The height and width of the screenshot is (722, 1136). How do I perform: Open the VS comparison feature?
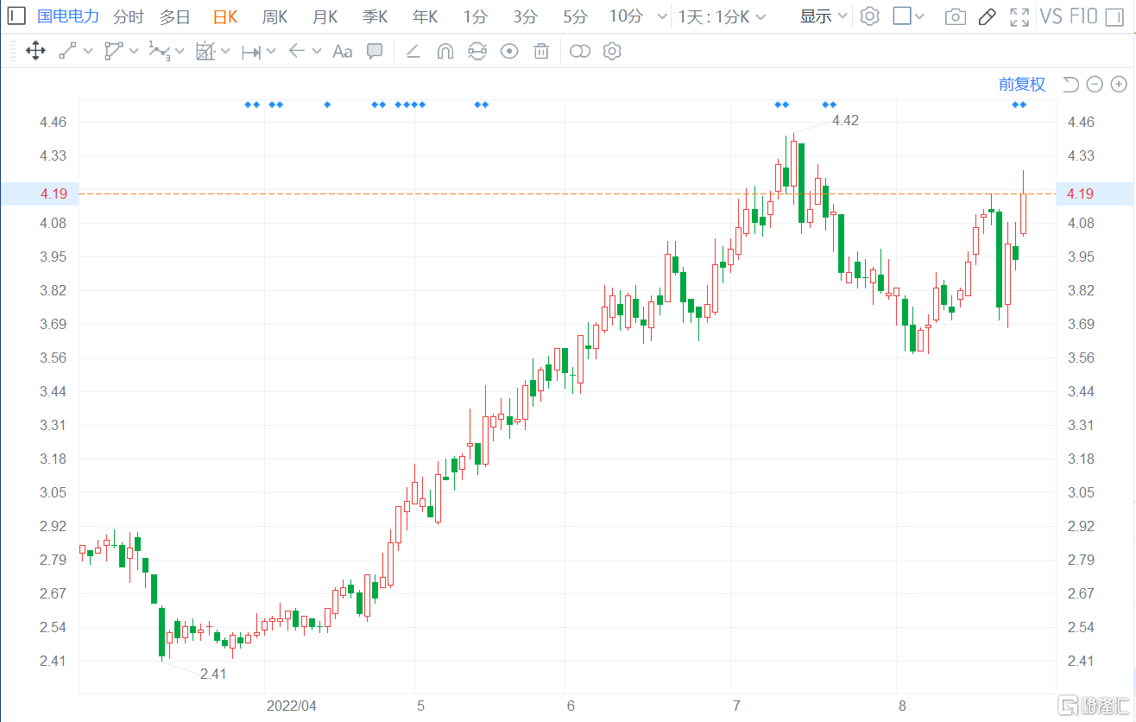[1051, 16]
